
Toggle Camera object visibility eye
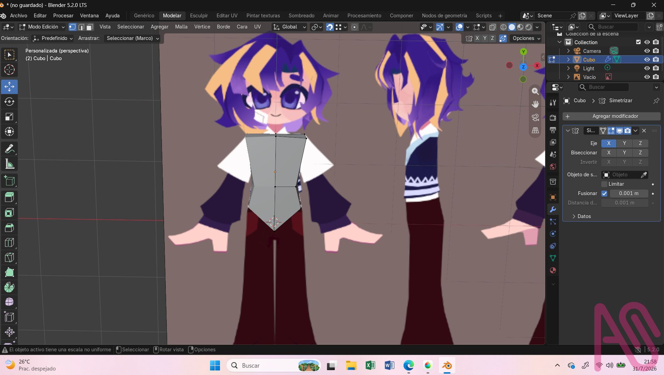click(647, 51)
